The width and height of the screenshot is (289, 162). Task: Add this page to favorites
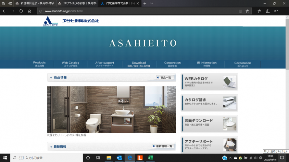coord(247,11)
